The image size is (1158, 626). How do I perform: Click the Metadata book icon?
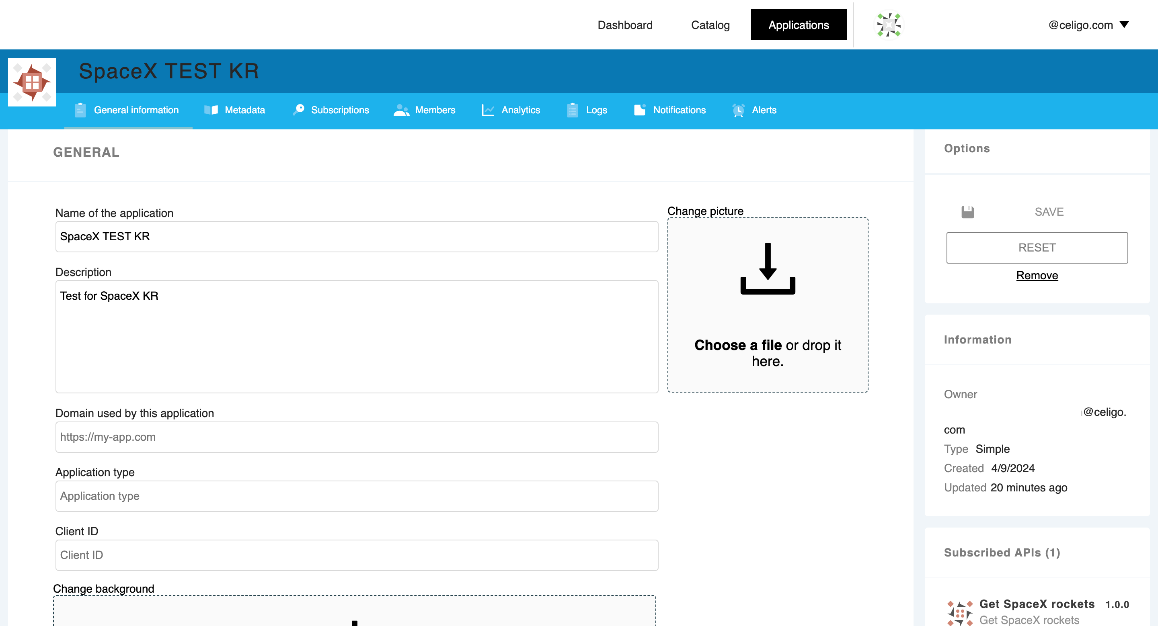point(211,110)
